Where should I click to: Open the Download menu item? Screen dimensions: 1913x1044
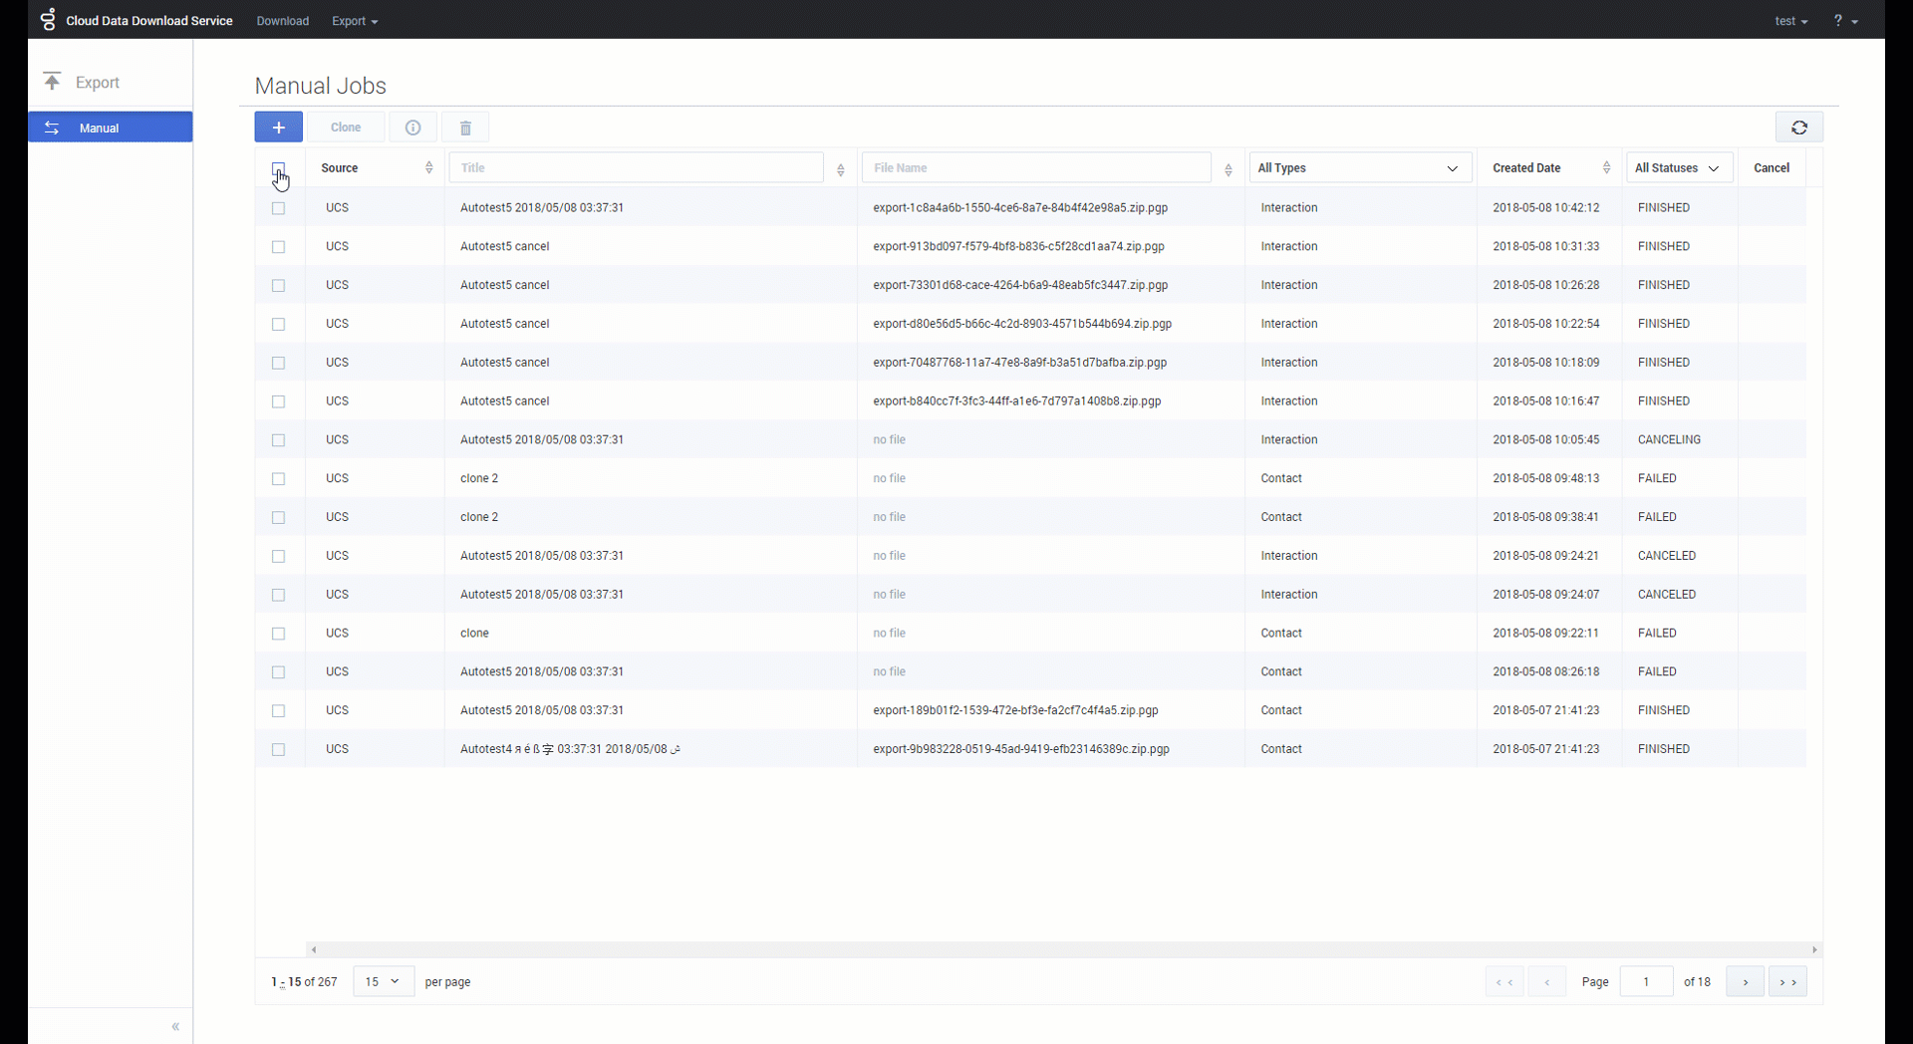(x=282, y=21)
